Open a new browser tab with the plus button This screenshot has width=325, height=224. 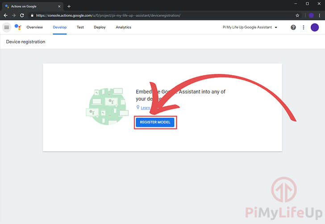tap(69, 6)
